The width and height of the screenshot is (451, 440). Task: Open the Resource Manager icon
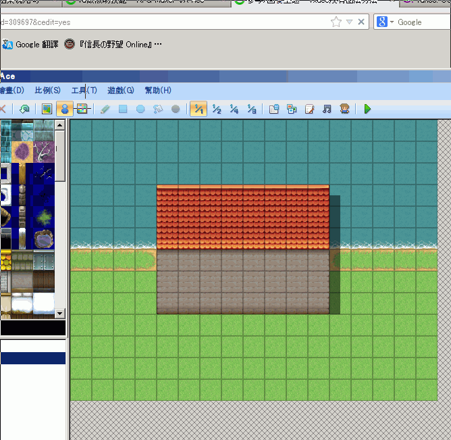pyautogui.click(x=292, y=109)
